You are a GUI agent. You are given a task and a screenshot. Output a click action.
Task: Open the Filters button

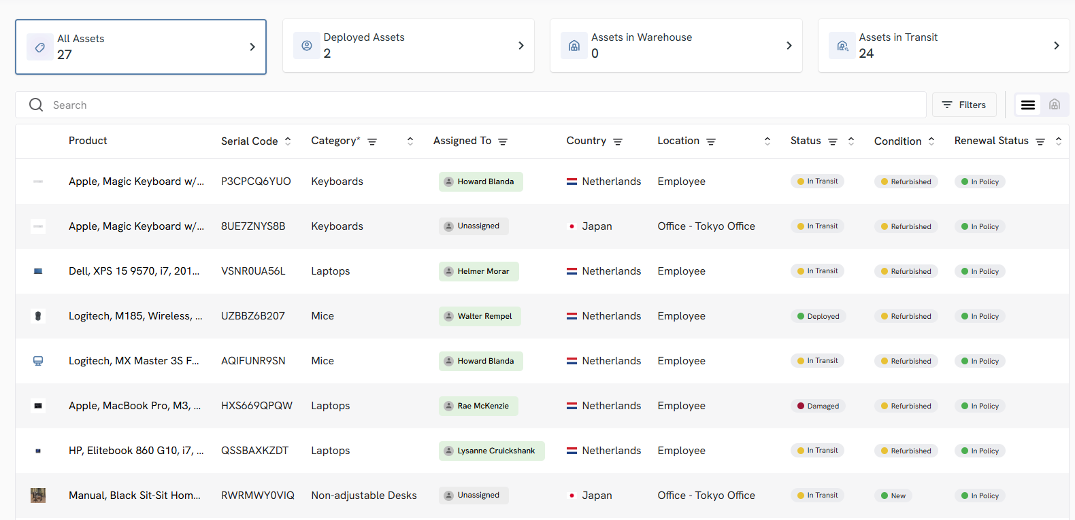[x=963, y=105]
